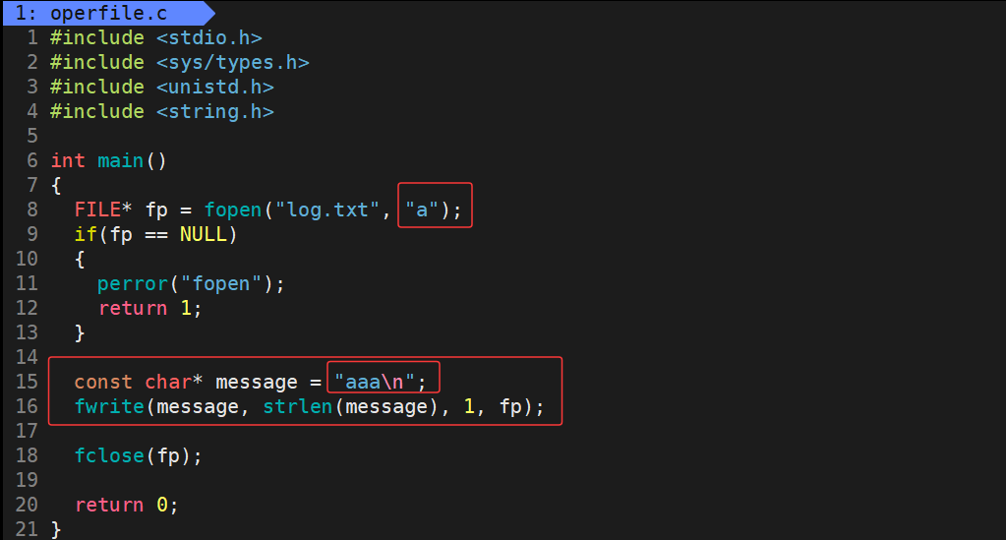
Task: Click the fclose(fp) statement
Action: pyautogui.click(x=138, y=455)
